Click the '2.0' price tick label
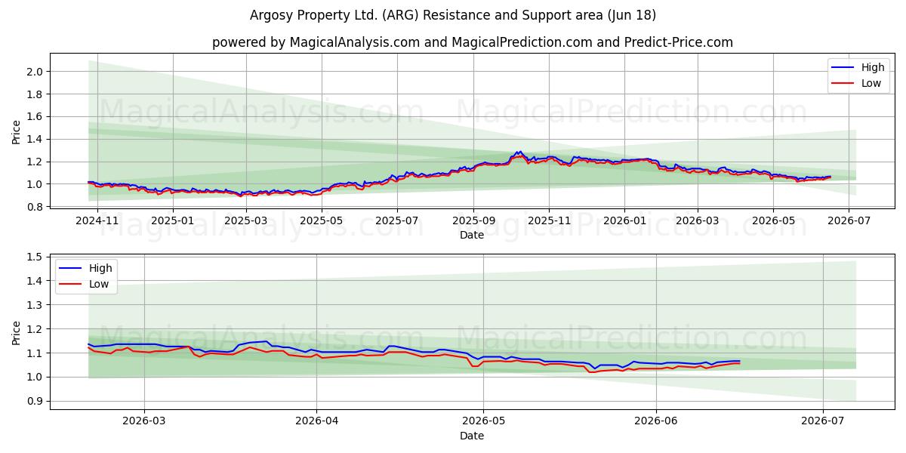This screenshot has height=453, width=906. 36,72
